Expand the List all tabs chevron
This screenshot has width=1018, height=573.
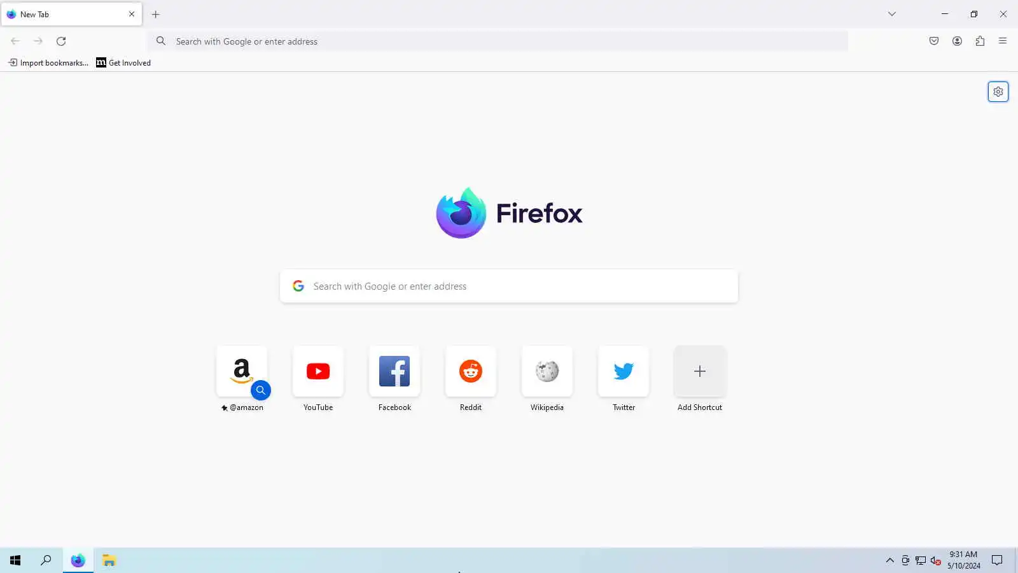coord(892,14)
